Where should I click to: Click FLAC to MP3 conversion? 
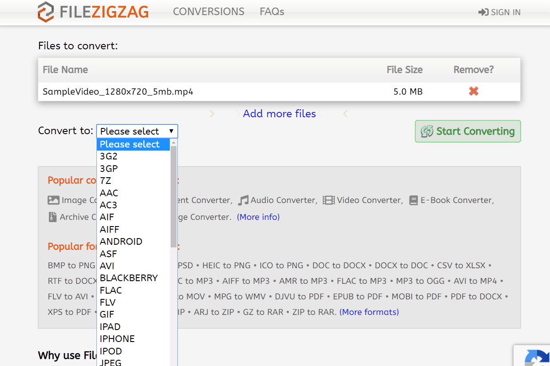coord(361,281)
